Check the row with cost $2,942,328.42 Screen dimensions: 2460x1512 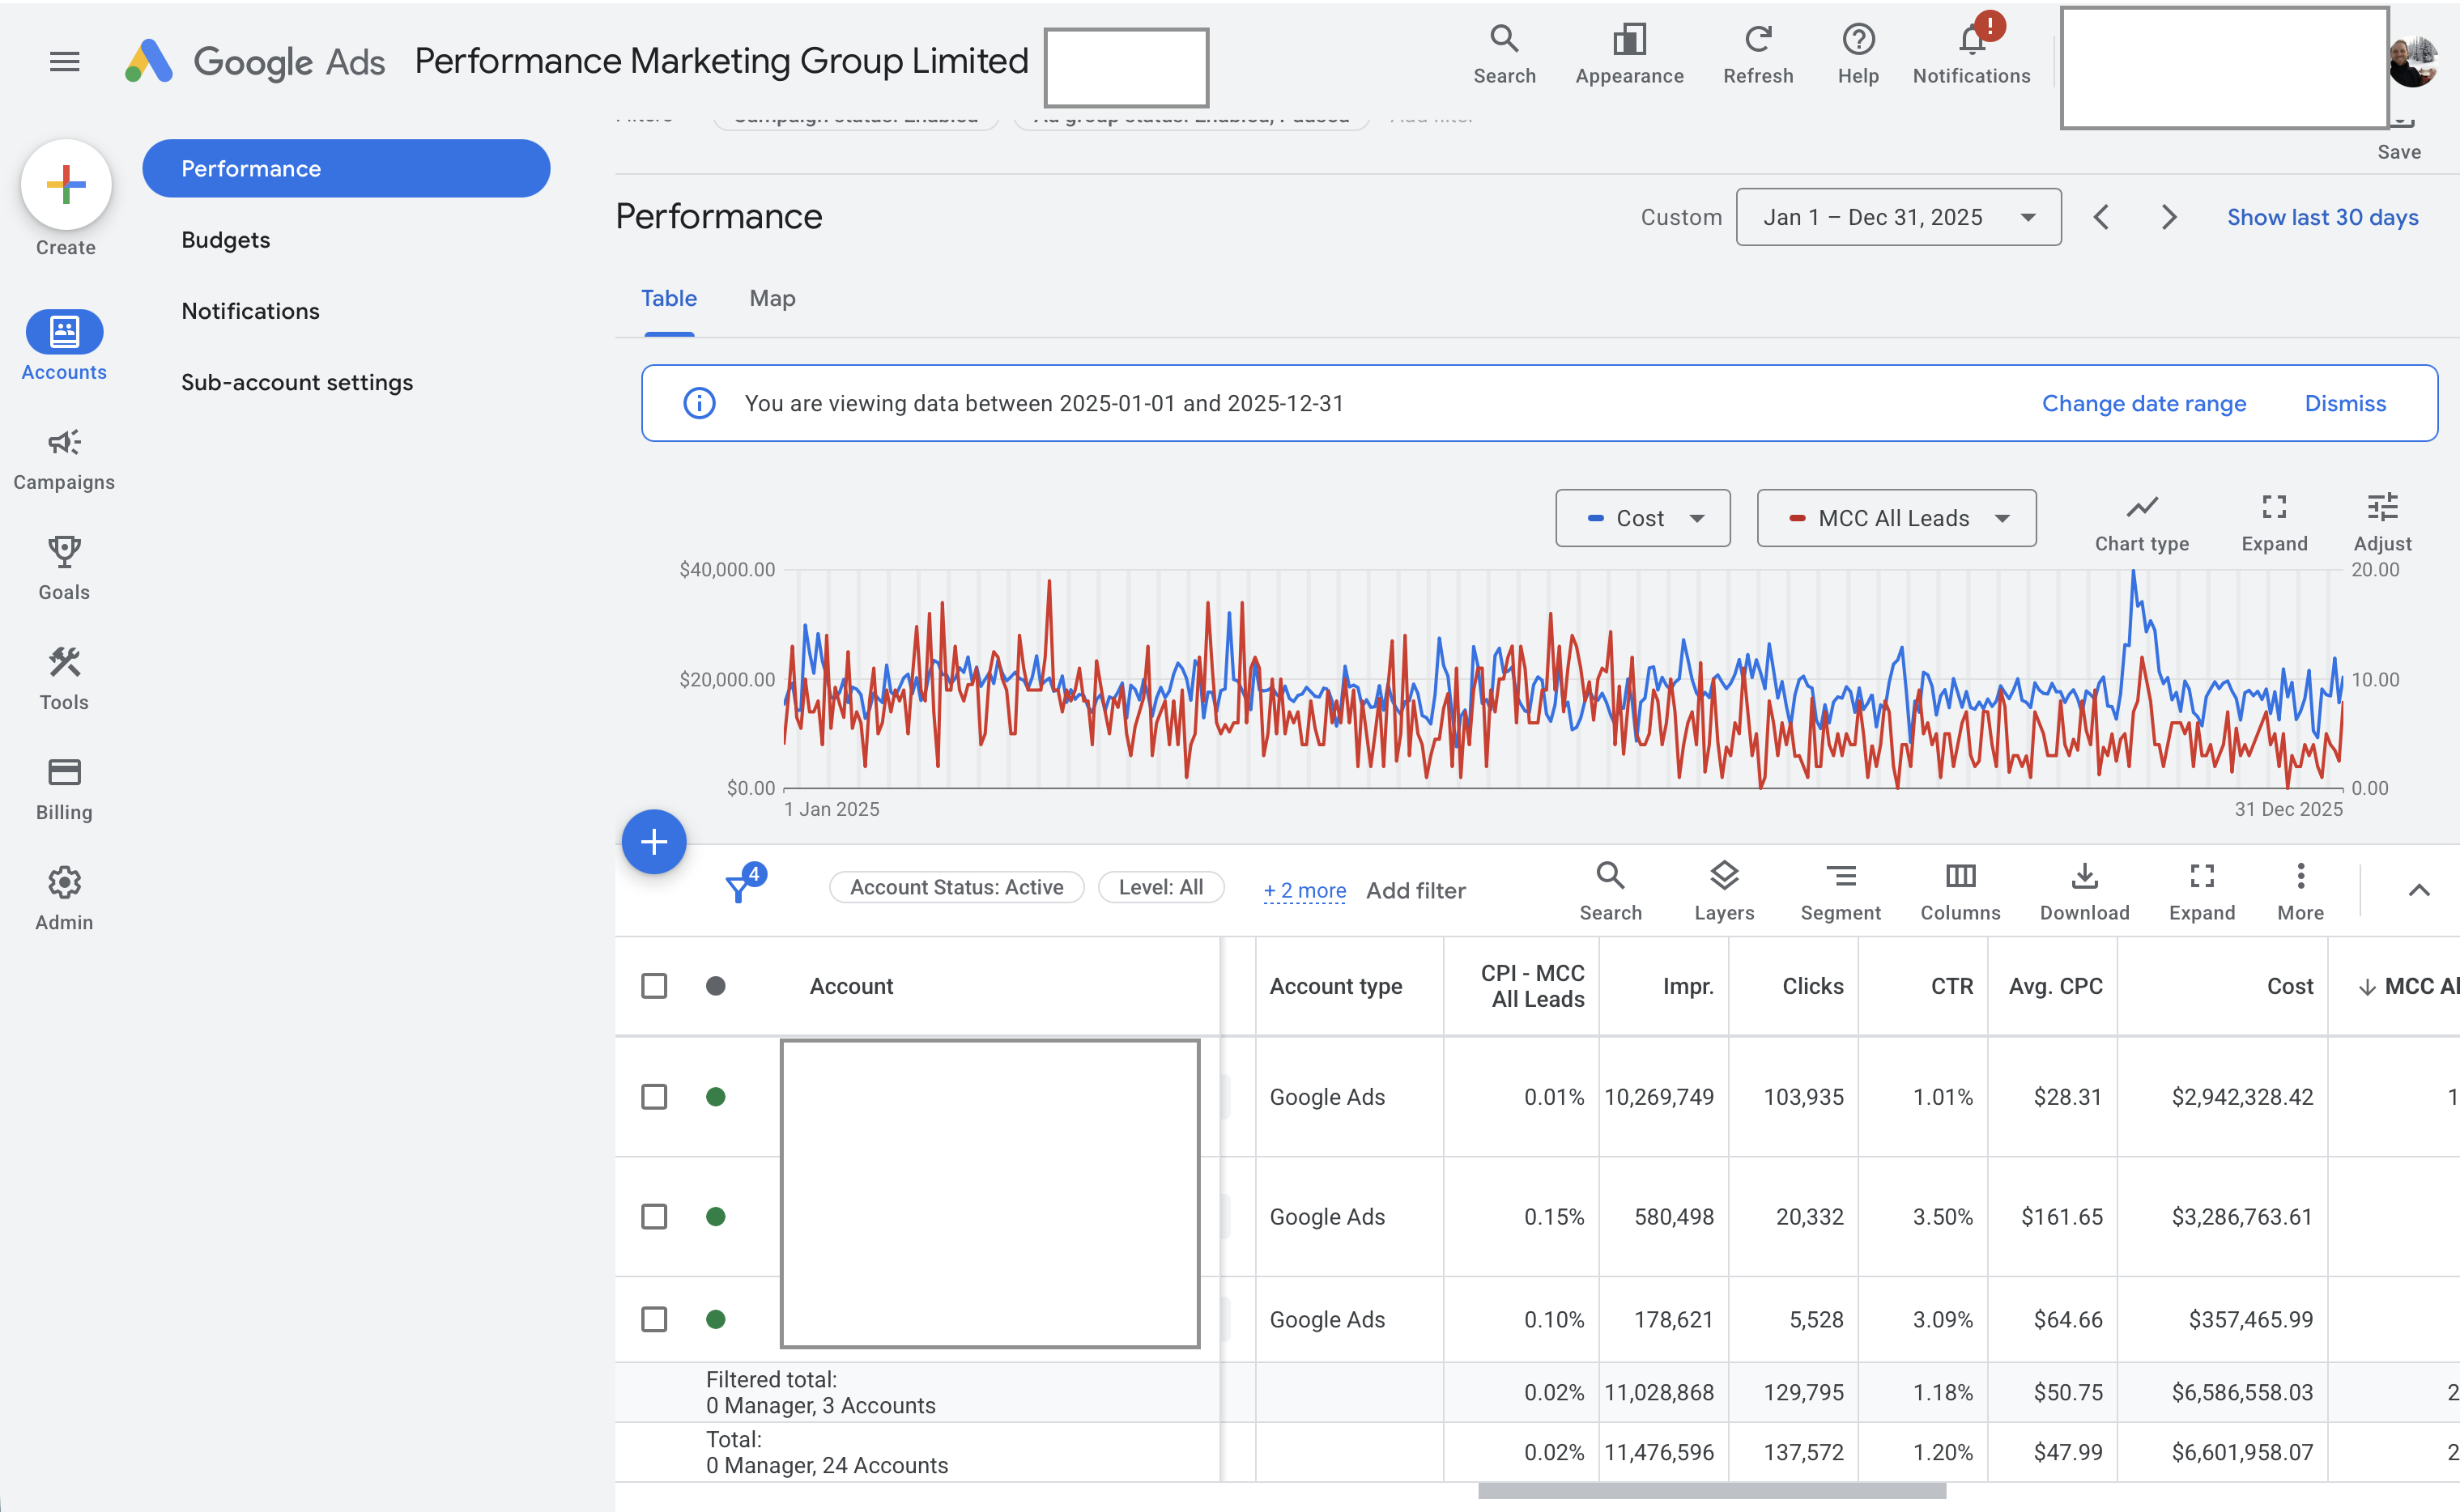653,1097
